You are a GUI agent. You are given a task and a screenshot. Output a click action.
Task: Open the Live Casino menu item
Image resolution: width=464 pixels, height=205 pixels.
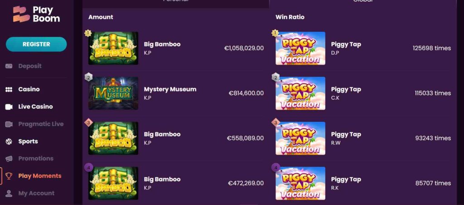(x=35, y=107)
